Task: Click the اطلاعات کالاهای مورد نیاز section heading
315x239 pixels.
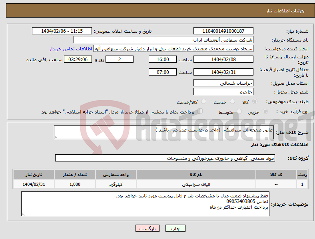Action: coord(279,145)
